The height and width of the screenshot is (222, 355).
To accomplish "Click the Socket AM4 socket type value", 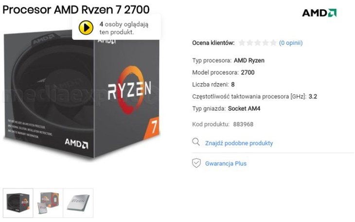I will pyautogui.click(x=244, y=109).
